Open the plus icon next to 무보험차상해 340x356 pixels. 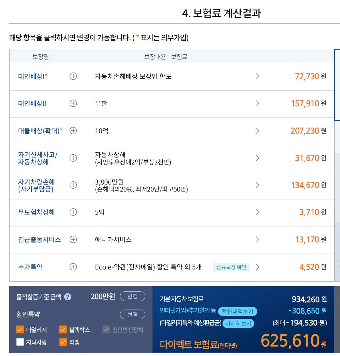(73, 213)
